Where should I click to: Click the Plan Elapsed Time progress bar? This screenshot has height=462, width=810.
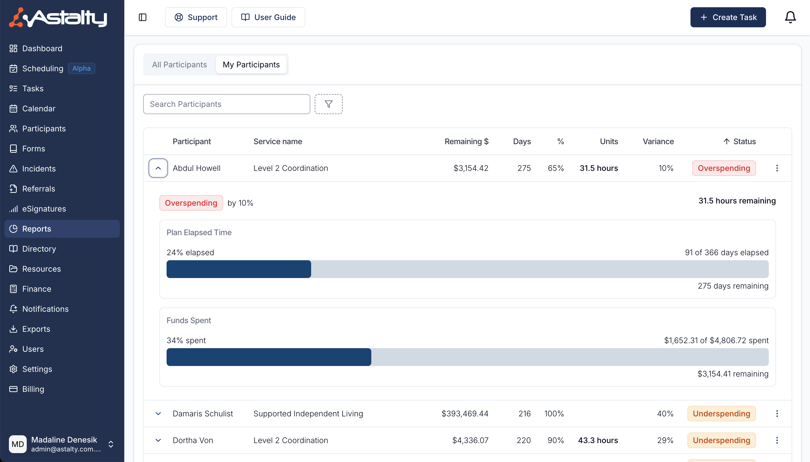click(467, 269)
